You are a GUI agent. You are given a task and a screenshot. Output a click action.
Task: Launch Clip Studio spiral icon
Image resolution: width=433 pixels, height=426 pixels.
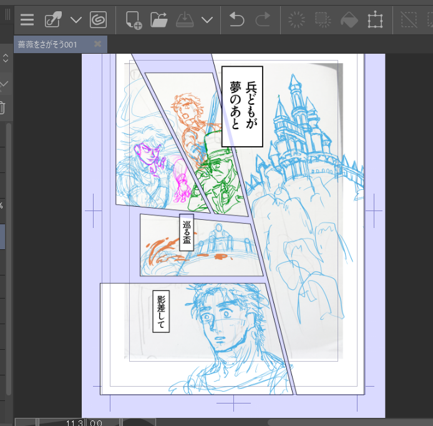tap(99, 19)
